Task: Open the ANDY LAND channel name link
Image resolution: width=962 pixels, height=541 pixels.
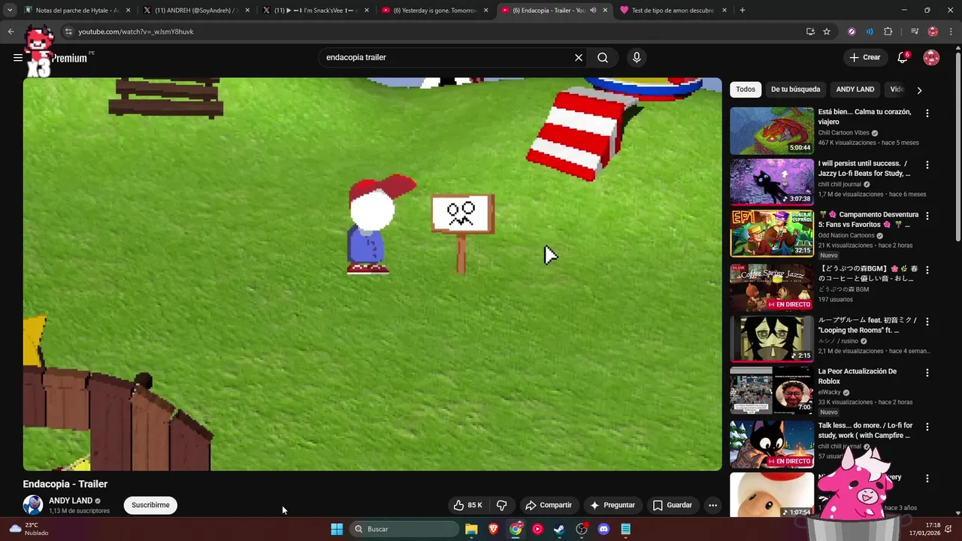Action: pyautogui.click(x=71, y=500)
